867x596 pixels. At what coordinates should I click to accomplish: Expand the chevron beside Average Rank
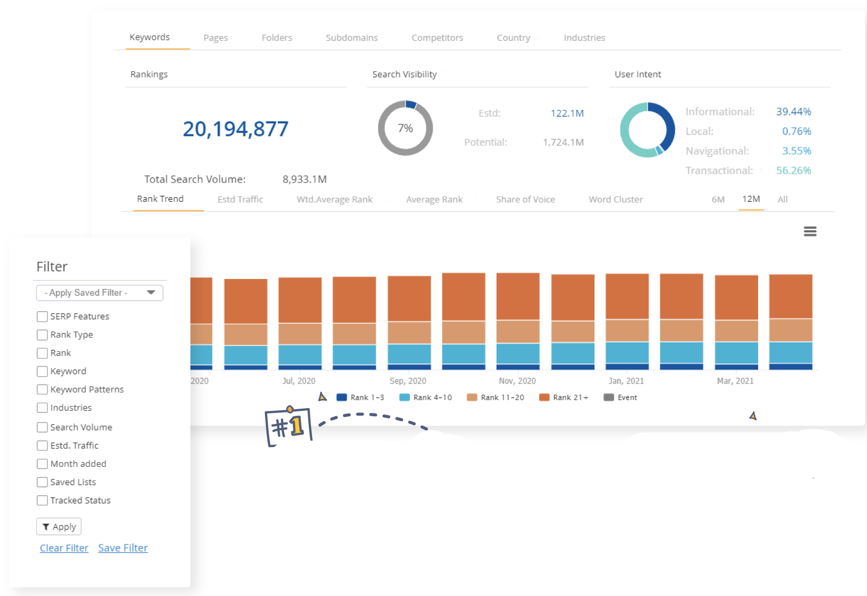pyautogui.click(x=476, y=199)
